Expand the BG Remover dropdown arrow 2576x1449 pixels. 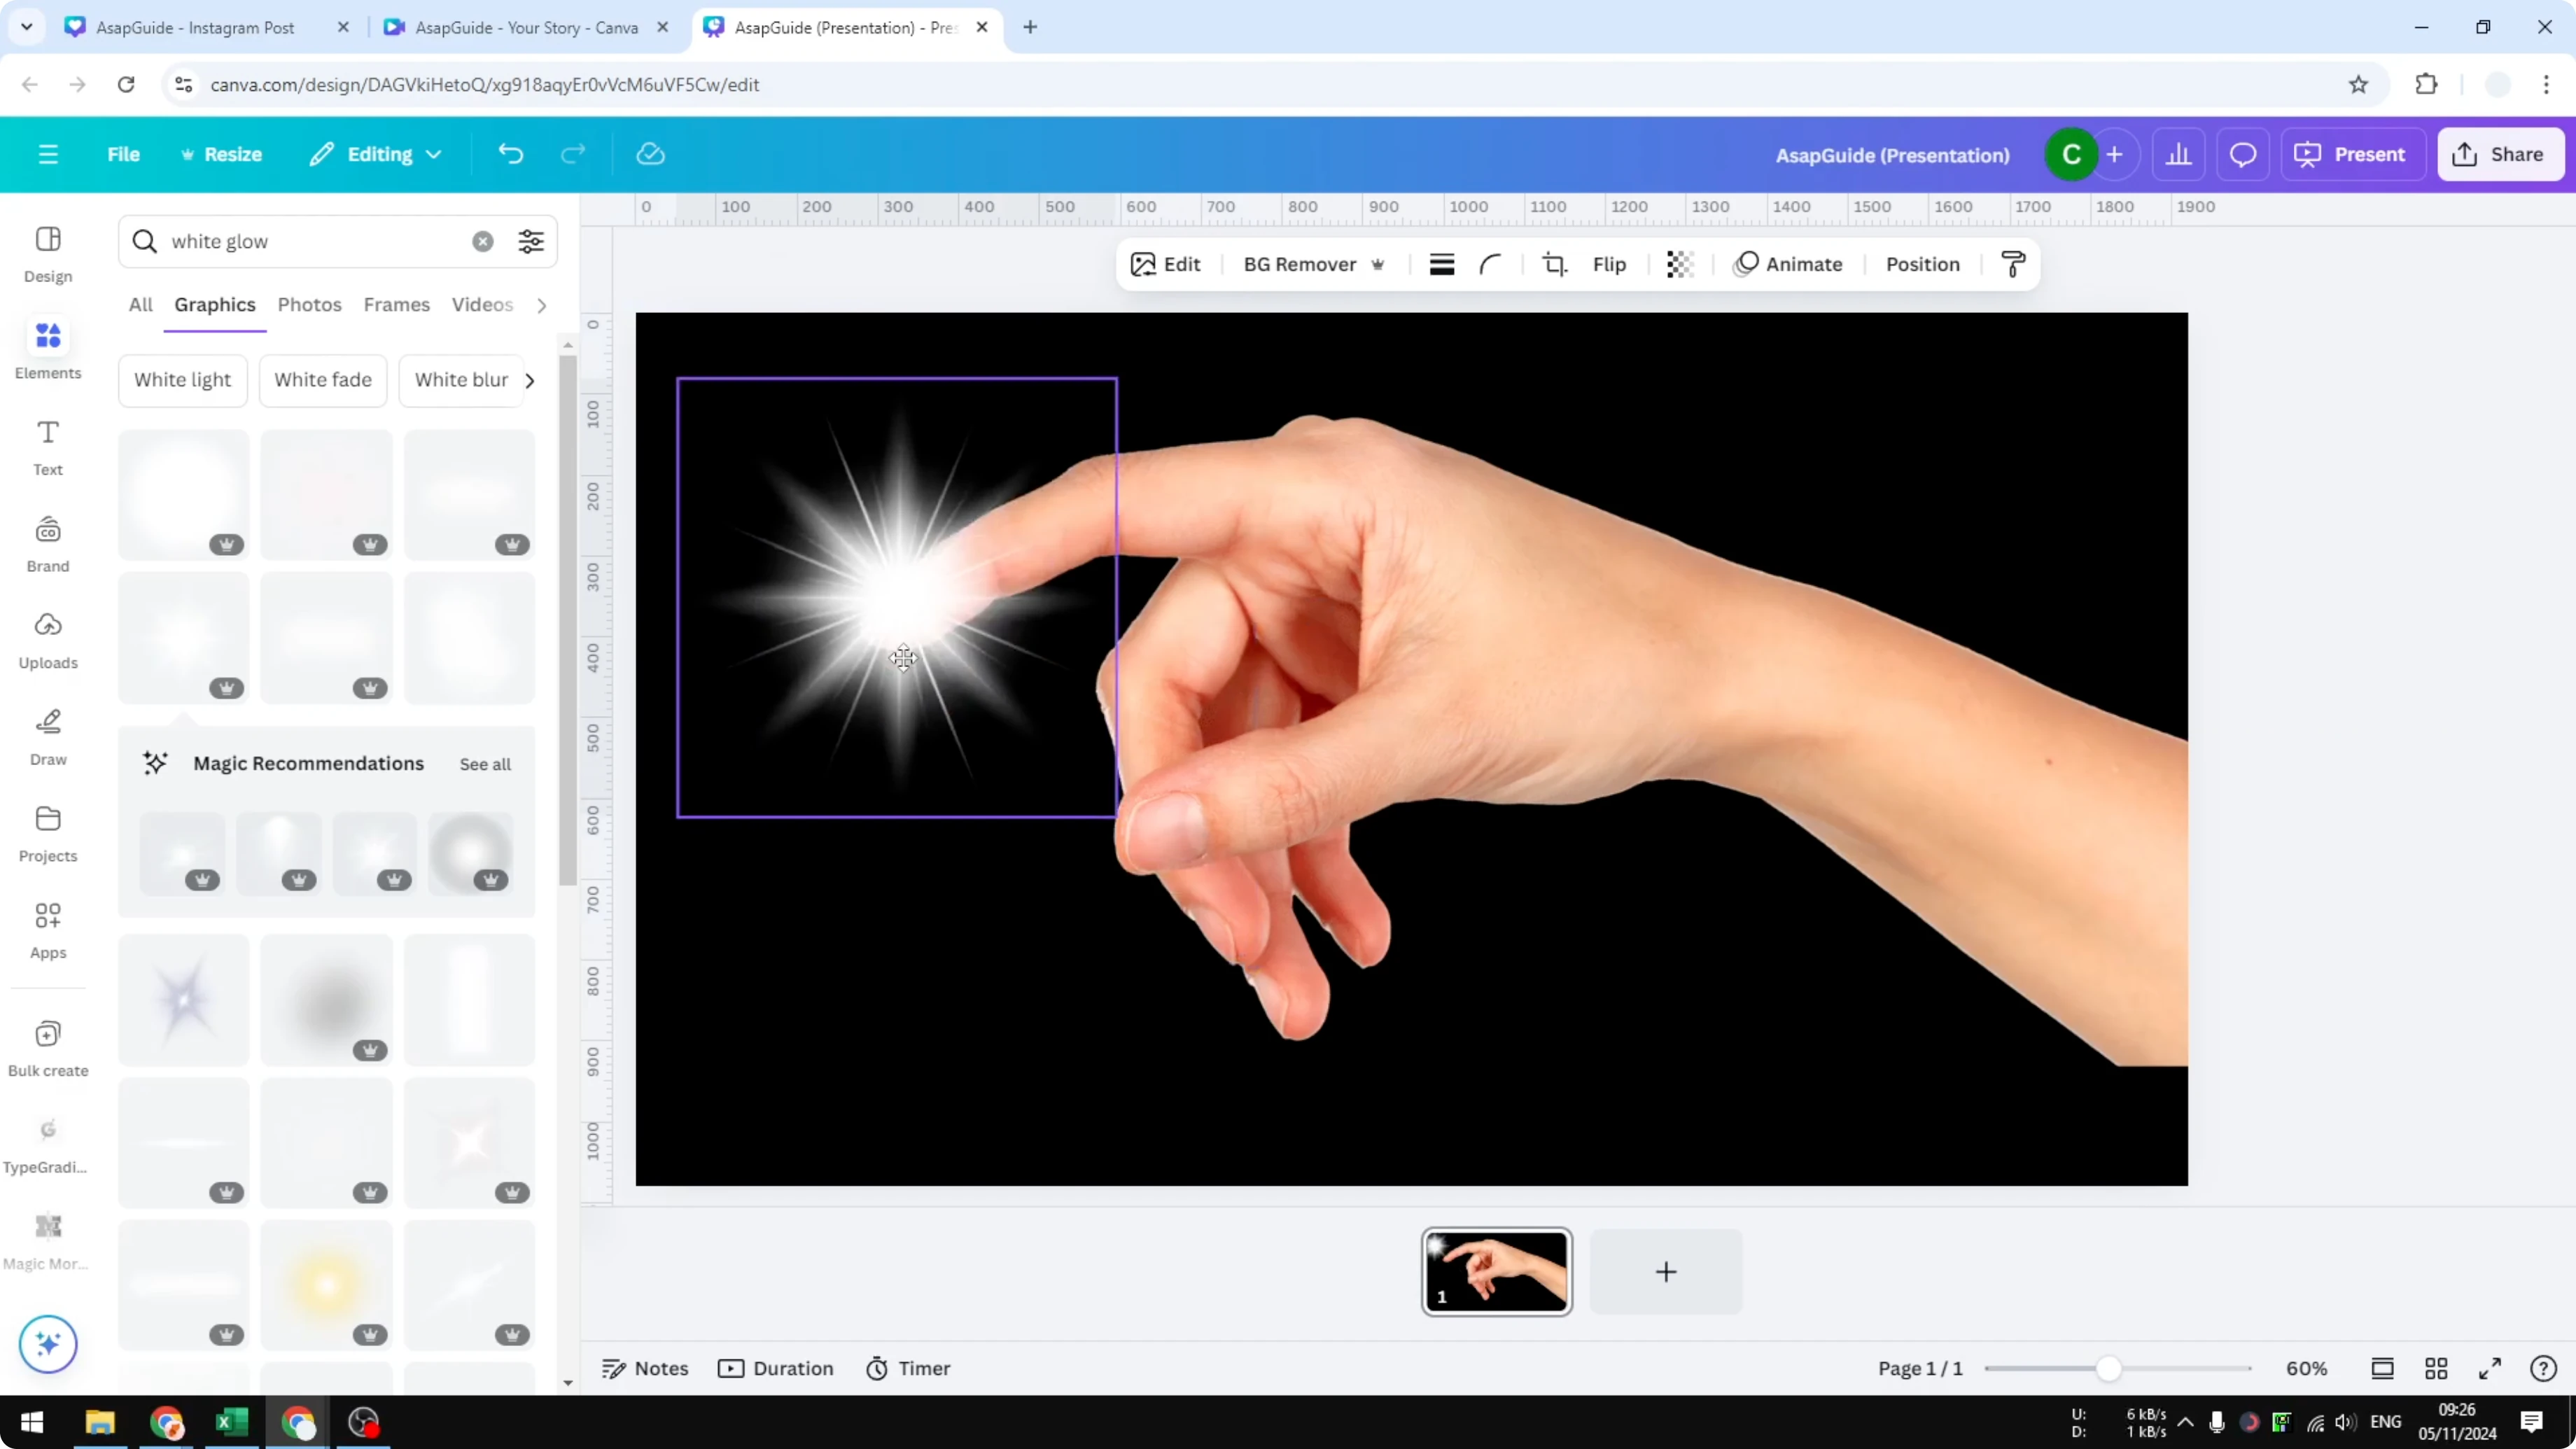click(1380, 264)
